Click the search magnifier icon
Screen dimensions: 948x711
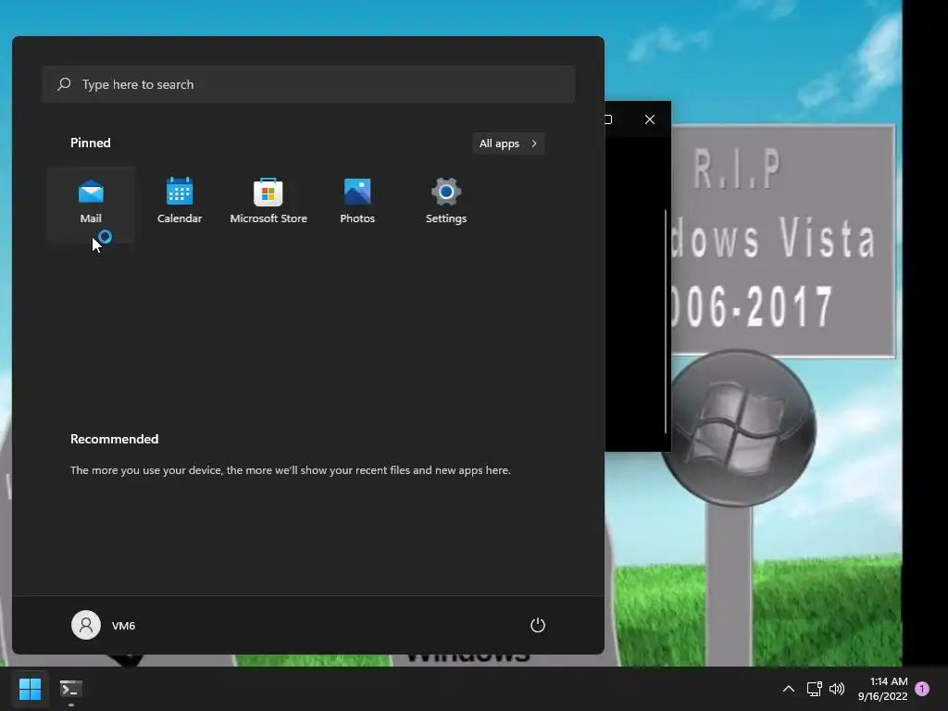coord(64,84)
